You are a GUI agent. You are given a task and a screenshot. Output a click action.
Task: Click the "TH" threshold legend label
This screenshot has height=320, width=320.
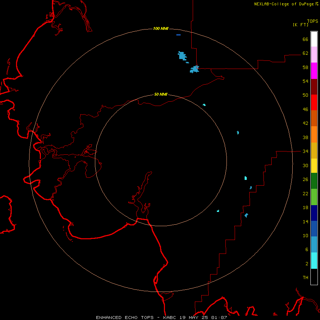click(x=305, y=278)
